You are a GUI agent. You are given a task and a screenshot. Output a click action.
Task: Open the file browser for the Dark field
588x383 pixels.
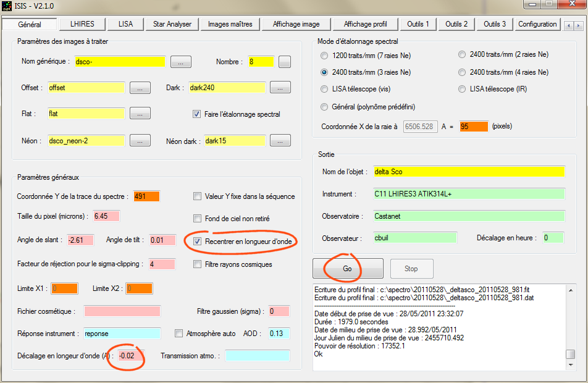click(280, 88)
